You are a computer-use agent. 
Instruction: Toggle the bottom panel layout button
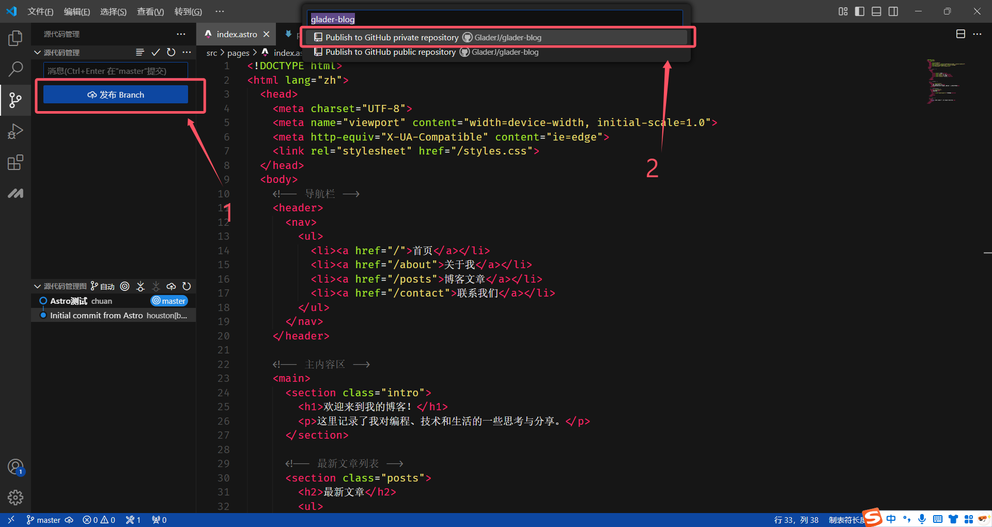(876, 11)
